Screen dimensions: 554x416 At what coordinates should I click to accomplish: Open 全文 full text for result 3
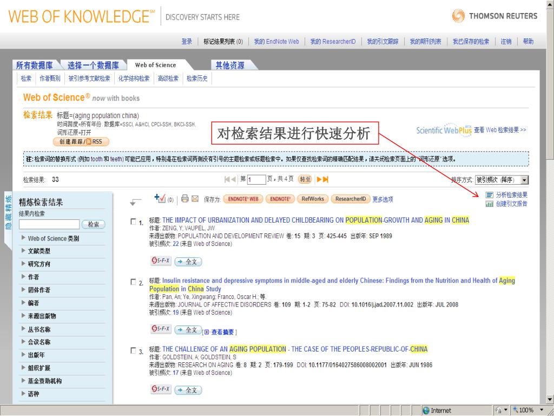[x=188, y=390]
